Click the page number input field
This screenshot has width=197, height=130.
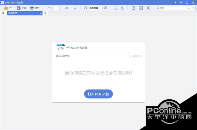coord(56,8)
